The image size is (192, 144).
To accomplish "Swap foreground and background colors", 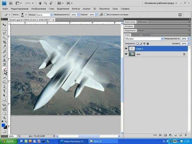I will click(x=6, y=122).
